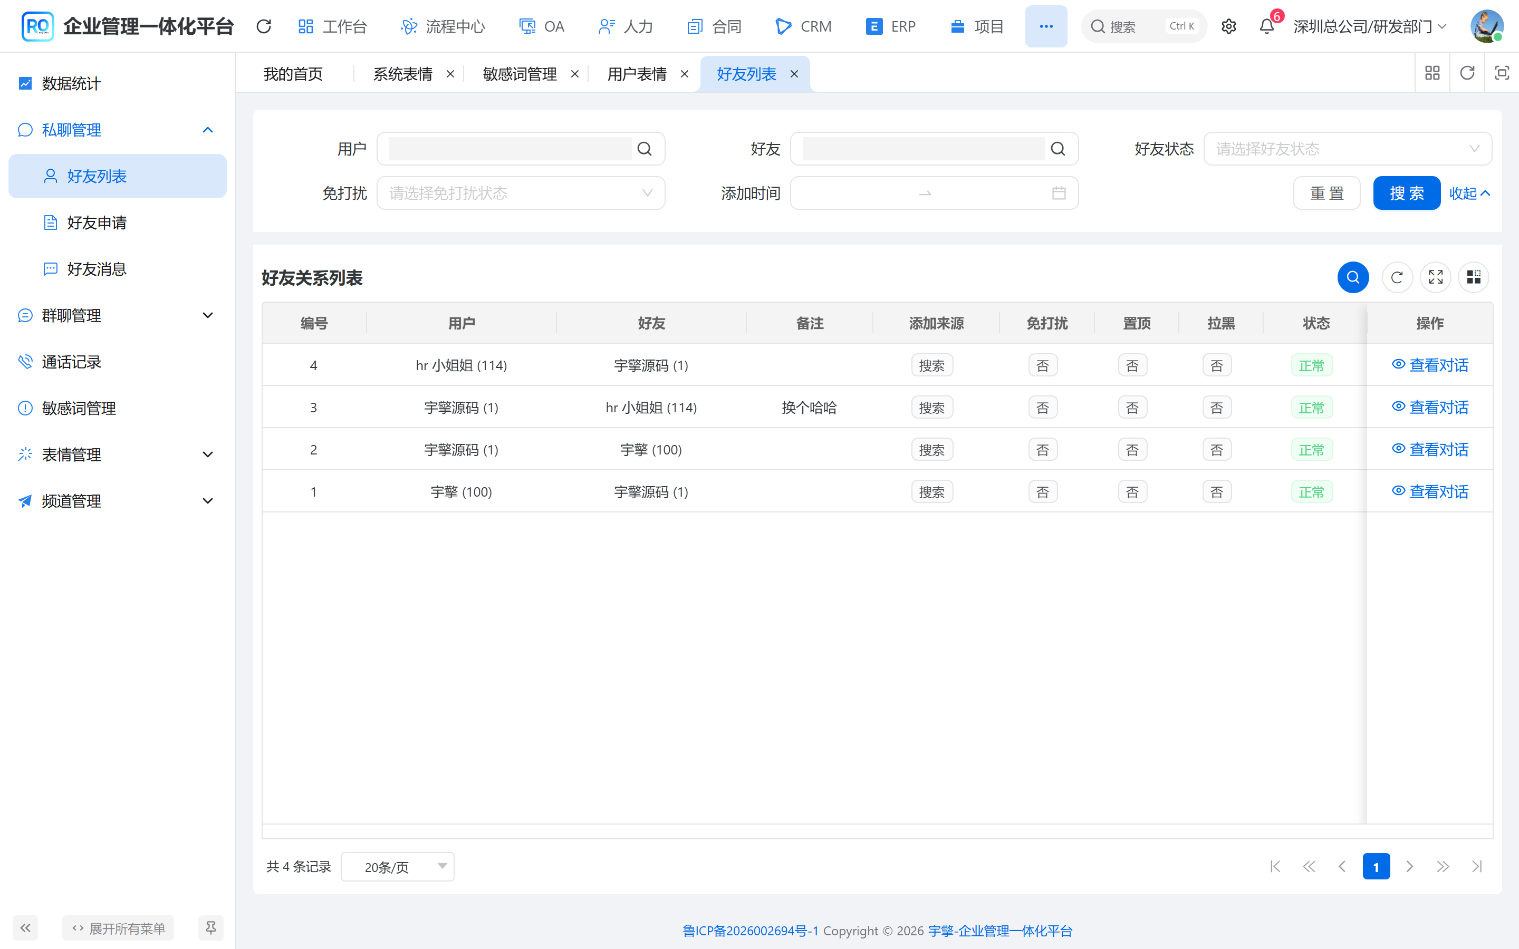Click the 重 置 button

(x=1327, y=193)
